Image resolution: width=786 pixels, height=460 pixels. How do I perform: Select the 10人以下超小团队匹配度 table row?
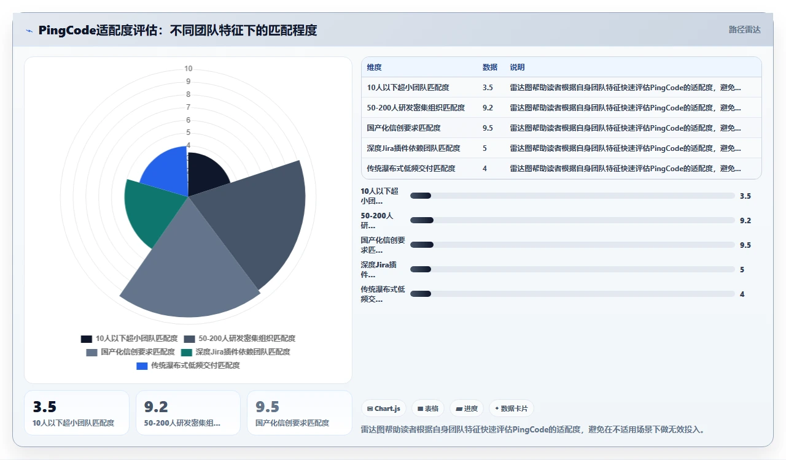pyautogui.click(x=561, y=87)
